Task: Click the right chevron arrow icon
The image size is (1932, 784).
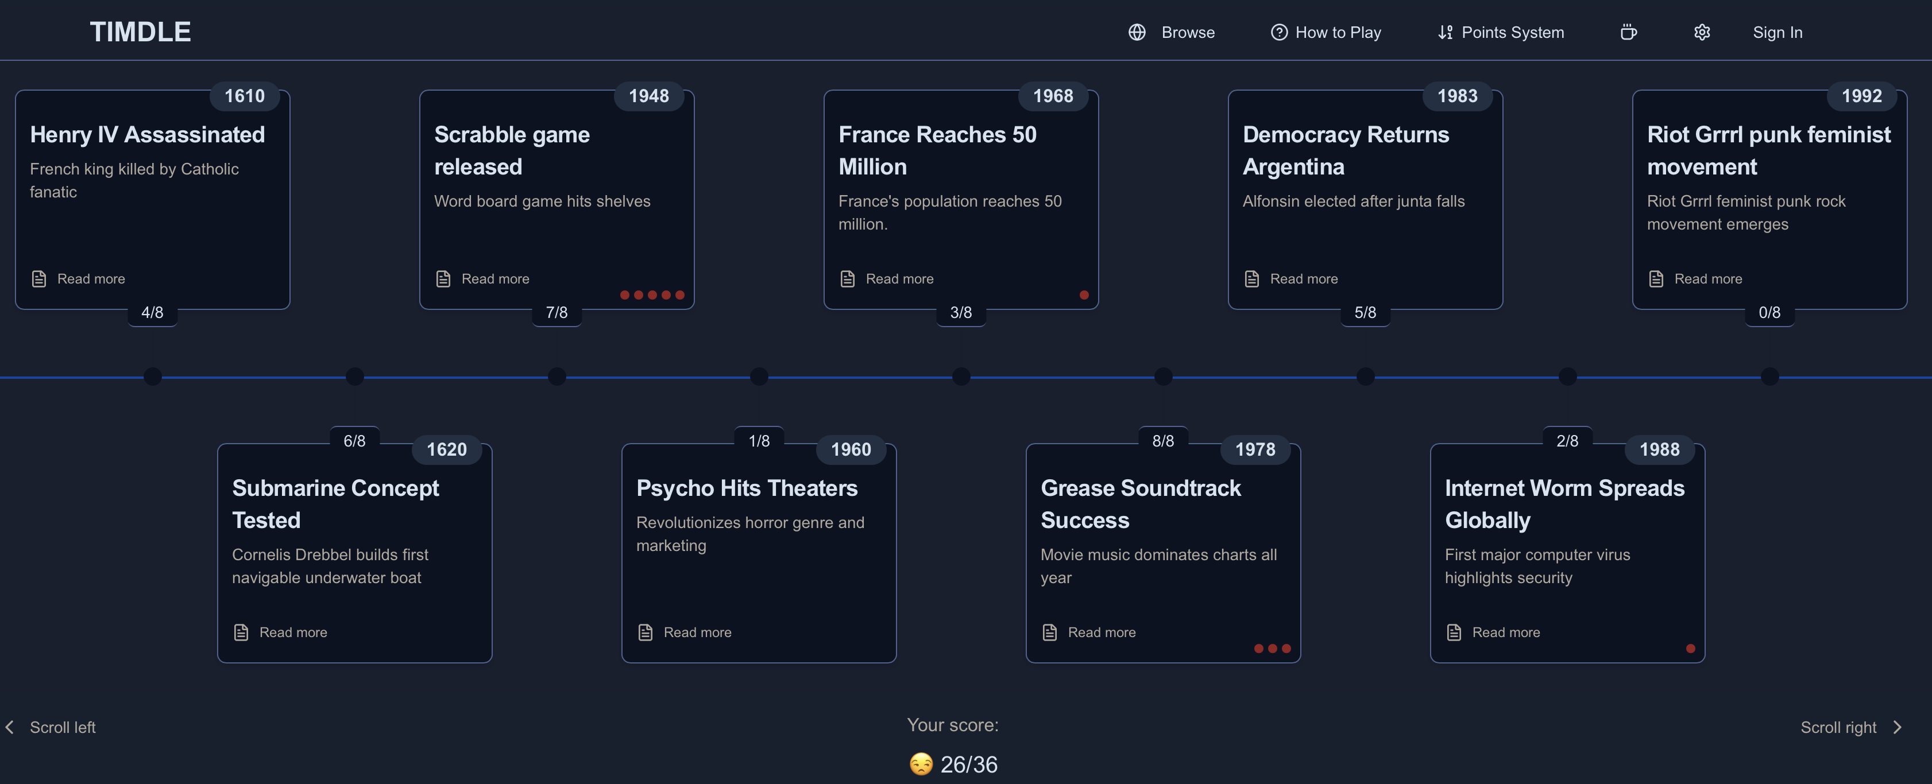Action: 1897,727
